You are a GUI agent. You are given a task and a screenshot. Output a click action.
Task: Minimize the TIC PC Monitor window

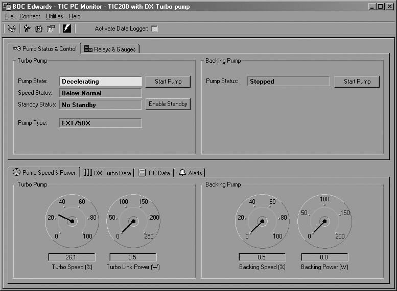click(372, 7)
